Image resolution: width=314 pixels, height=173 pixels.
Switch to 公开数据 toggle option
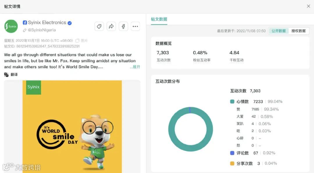279,31
